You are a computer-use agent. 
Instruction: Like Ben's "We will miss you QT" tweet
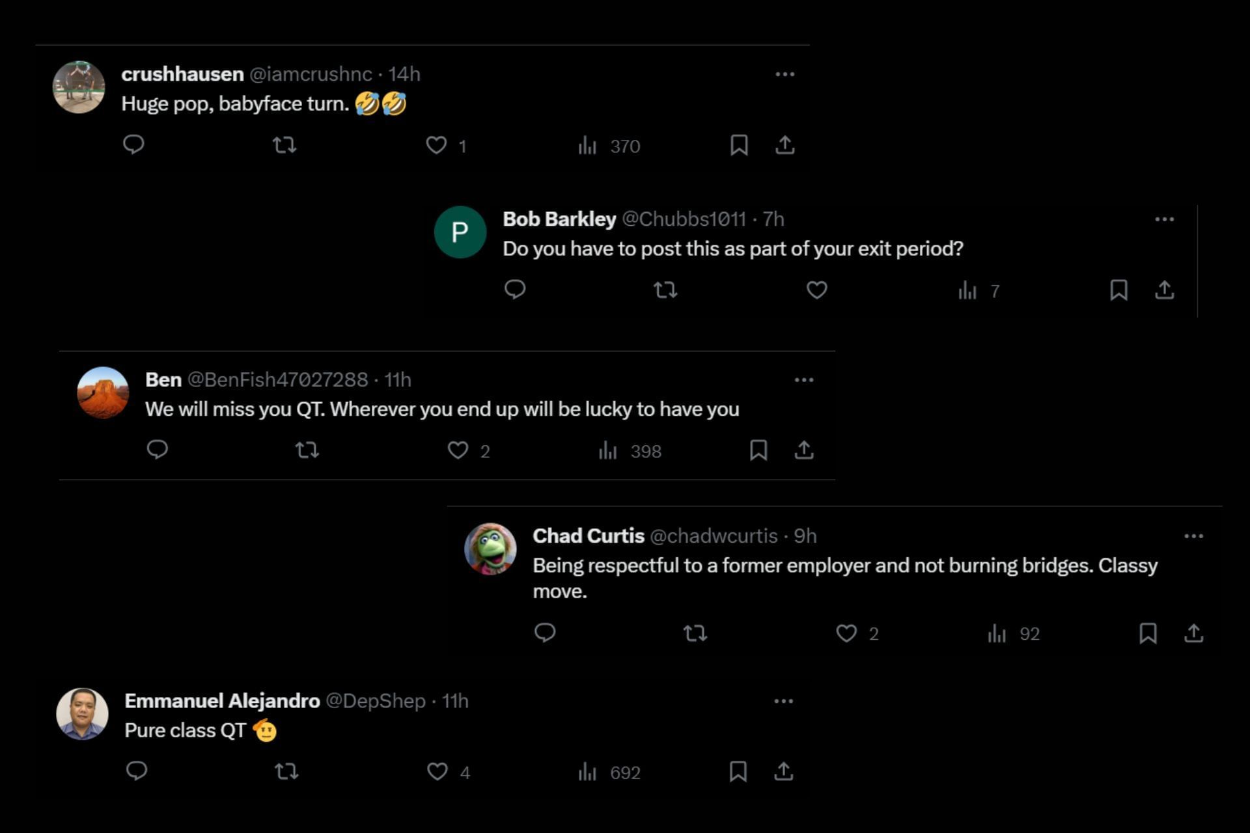[458, 450]
